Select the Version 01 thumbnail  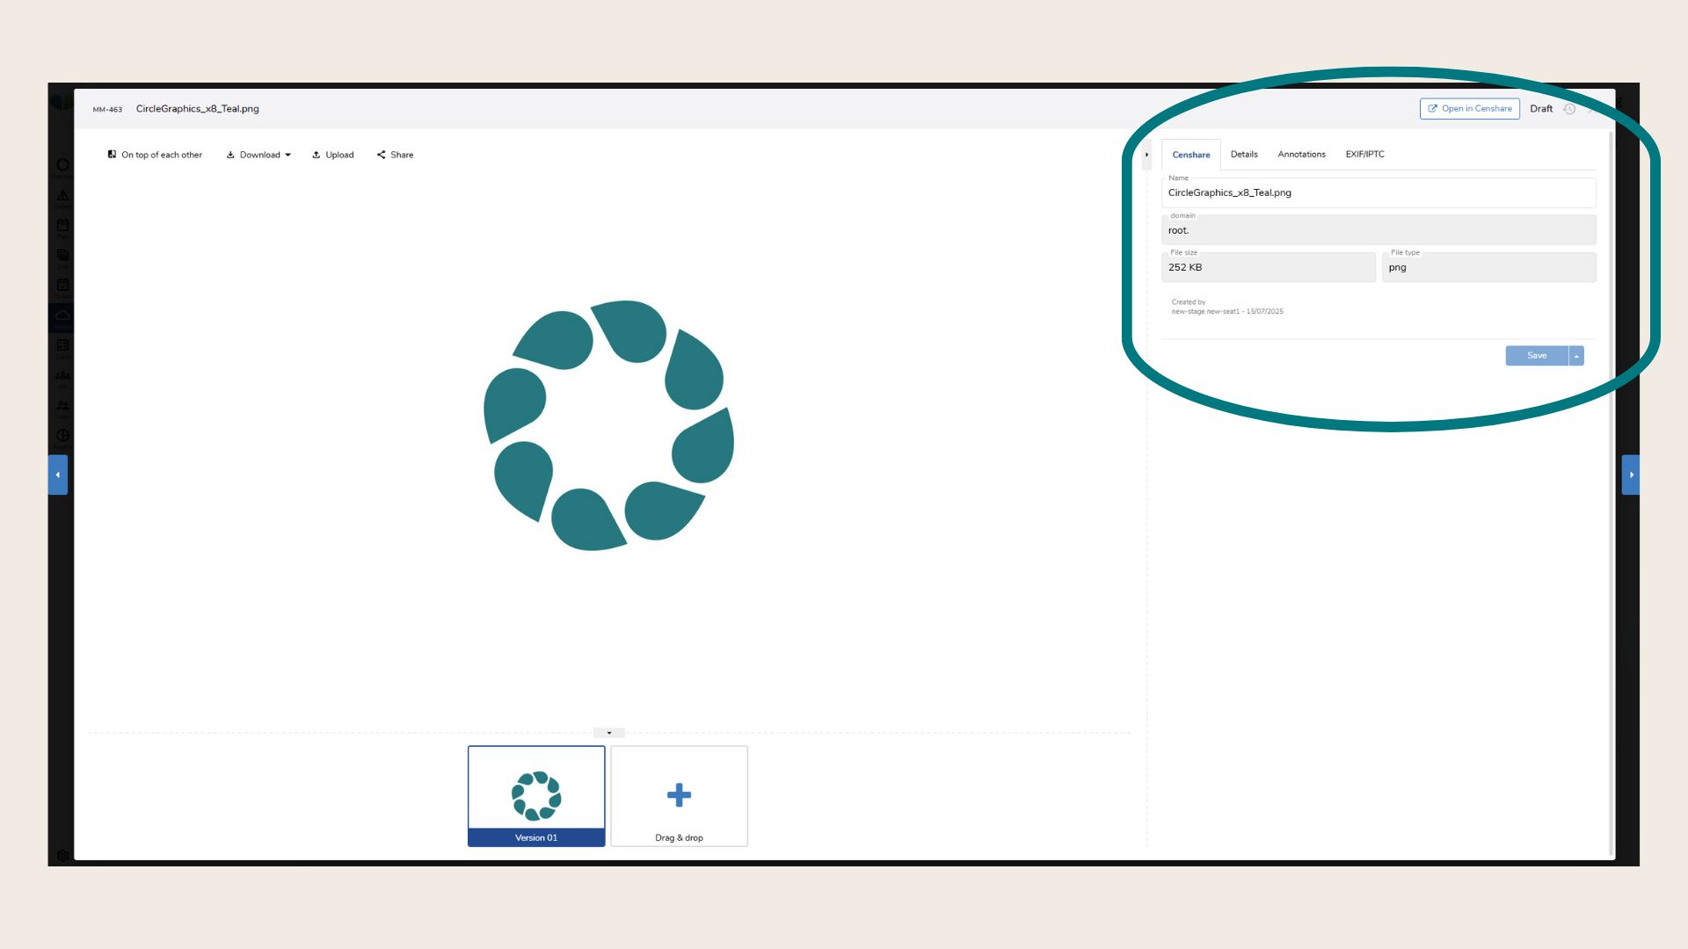pyautogui.click(x=536, y=795)
